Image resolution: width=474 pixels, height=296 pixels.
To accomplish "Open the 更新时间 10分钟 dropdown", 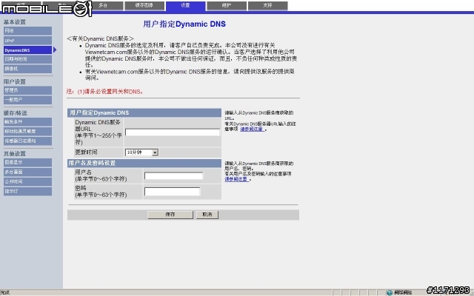I will click(141, 152).
